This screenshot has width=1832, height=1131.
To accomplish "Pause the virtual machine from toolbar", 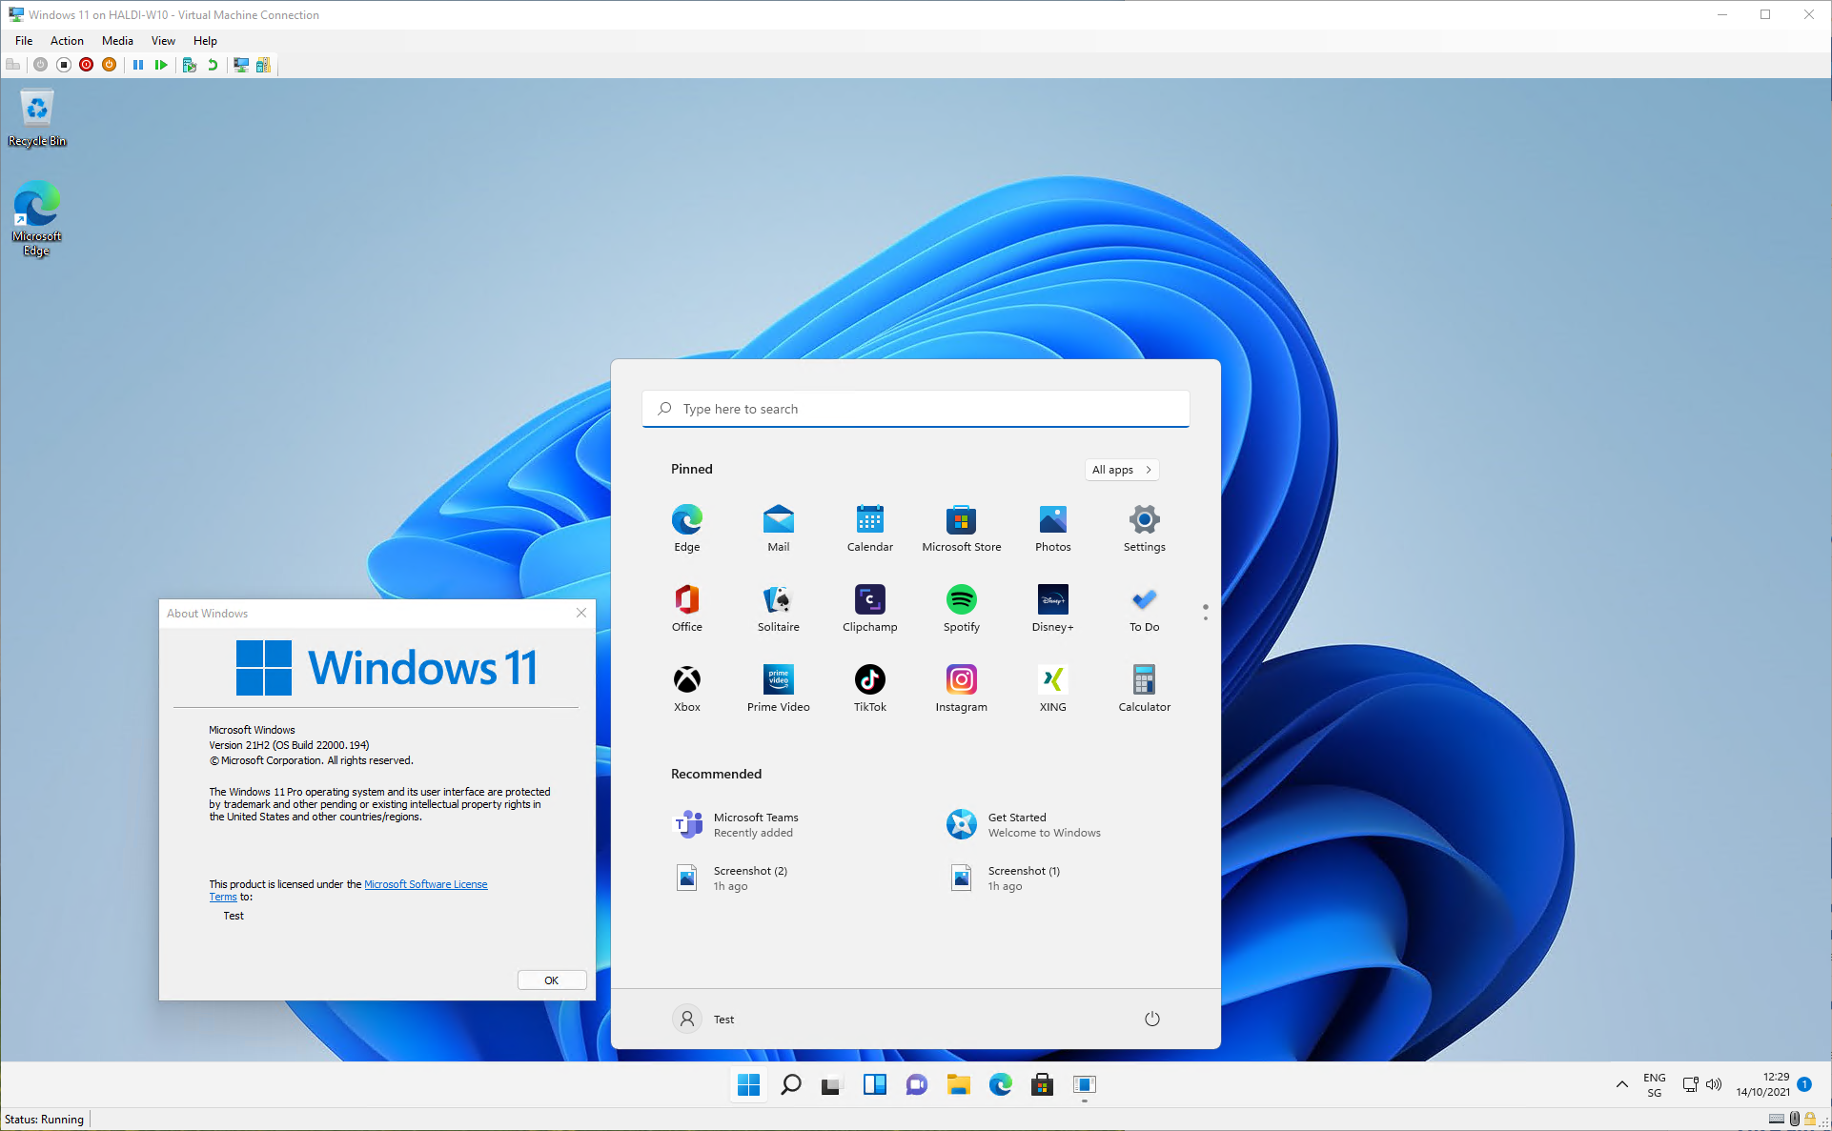I will [x=138, y=65].
